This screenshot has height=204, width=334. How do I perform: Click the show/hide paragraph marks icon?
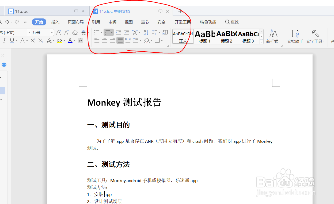tap(155, 32)
